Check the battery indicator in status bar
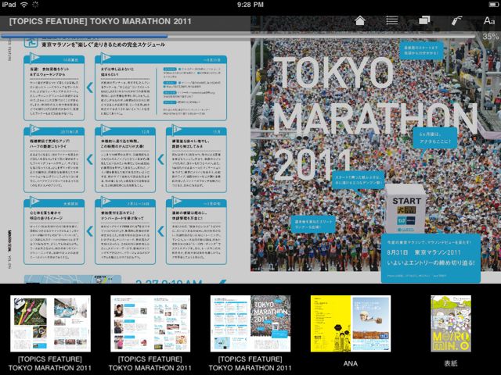This screenshot has width=501, height=375. coord(494,5)
